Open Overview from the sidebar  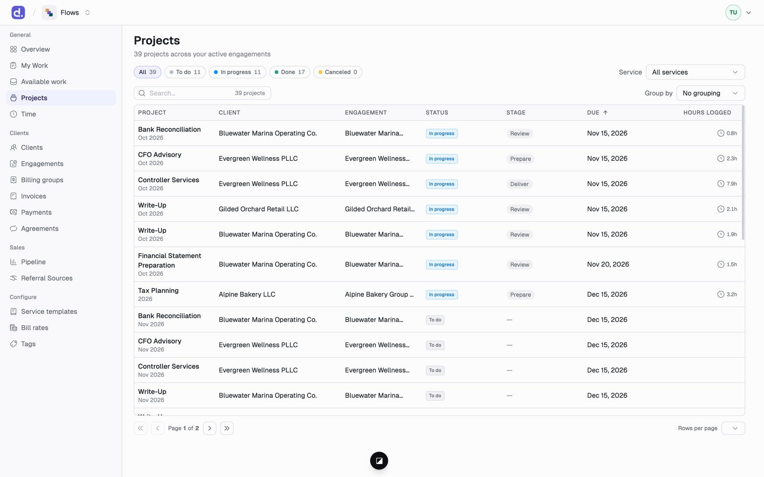(61, 49)
